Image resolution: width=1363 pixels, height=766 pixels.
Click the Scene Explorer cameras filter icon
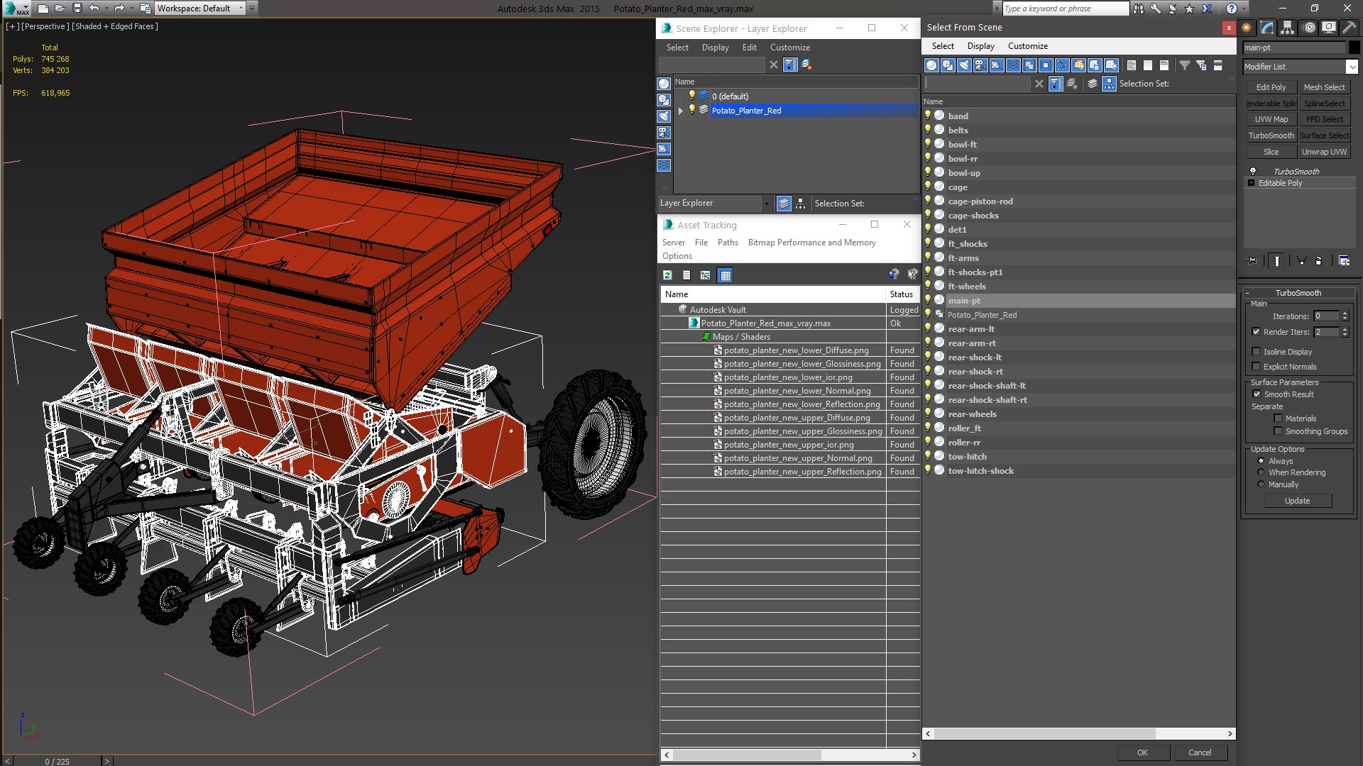click(664, 133)
